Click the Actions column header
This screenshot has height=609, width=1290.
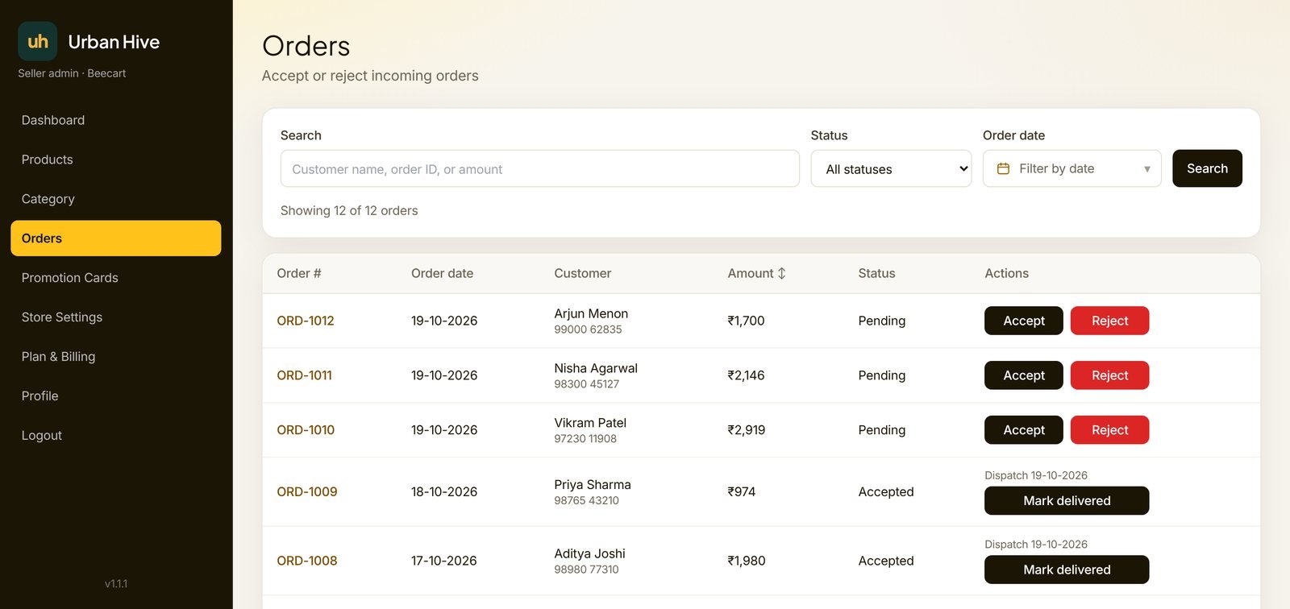click(1006, 273)
